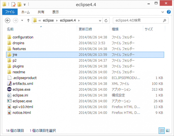The height and width of the screenshot is (136, 174).
Task: Click the eclipse breadcrumb in address bar
Action: pyautogui.click(x=48, y=20)
